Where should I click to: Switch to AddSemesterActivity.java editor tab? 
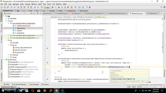coord(117,13)
